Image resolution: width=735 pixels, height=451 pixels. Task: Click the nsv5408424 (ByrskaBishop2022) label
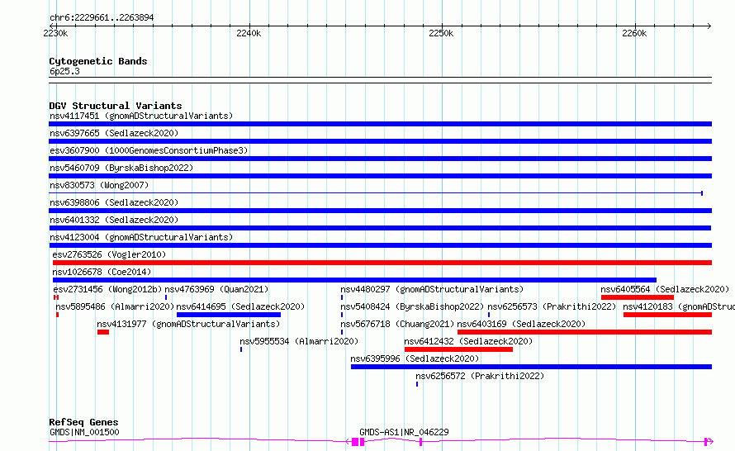[x=412, y=306]
